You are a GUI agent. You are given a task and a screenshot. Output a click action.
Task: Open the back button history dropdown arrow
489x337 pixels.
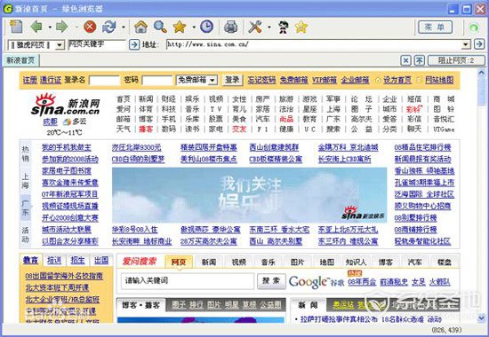(x=50, y=27)
